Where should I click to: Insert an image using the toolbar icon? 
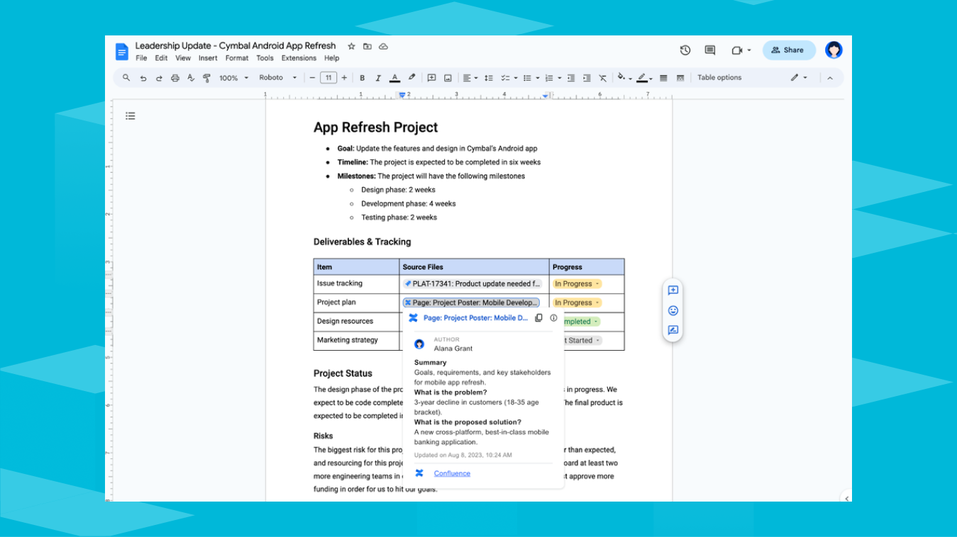pos(447,77)
